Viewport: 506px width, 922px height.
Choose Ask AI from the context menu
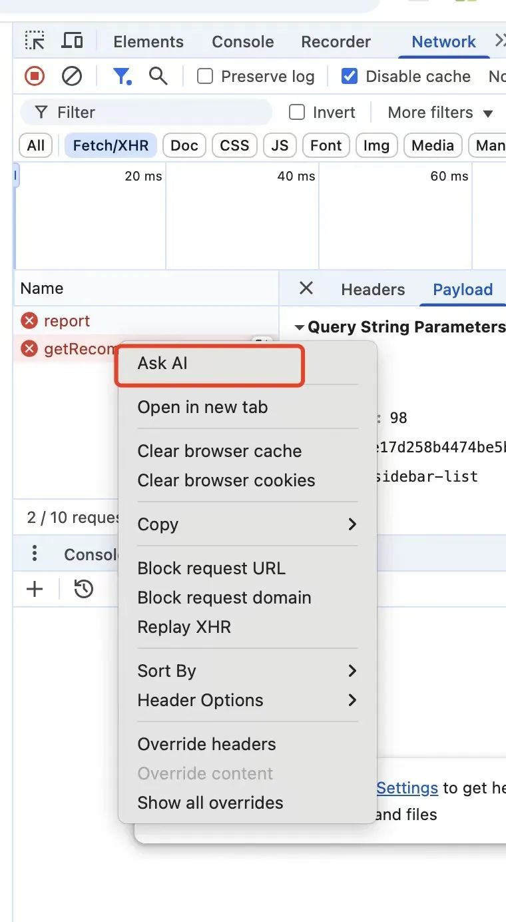coord(210,364)
